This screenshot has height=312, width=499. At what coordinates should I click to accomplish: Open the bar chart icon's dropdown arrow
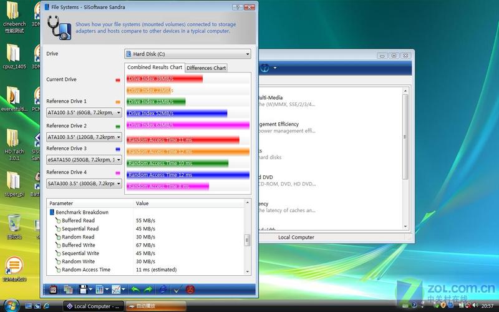[107, 290]
